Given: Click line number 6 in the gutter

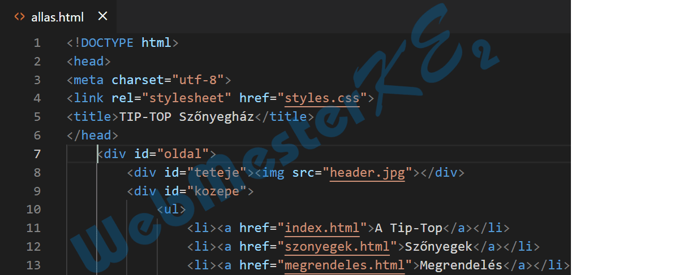Looking at the screenshot, I should (x=37, y=136).
